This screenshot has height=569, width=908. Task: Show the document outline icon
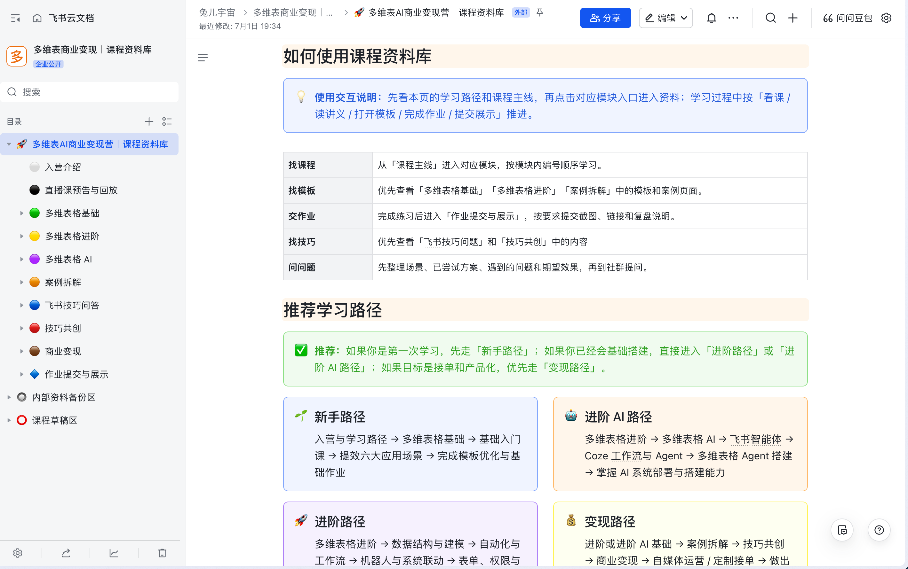pos(203,58)
